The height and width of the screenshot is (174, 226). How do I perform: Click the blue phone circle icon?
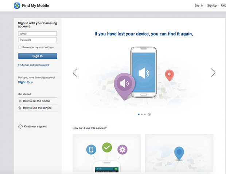click(x=91, y=150)
